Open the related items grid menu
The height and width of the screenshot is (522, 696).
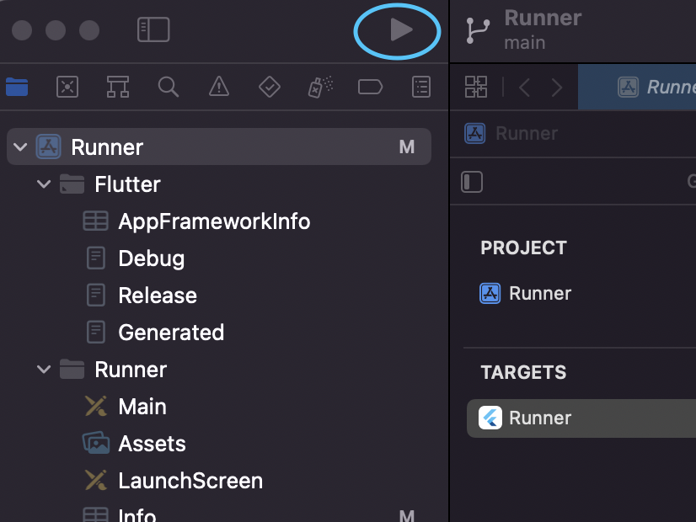(476, 87)
